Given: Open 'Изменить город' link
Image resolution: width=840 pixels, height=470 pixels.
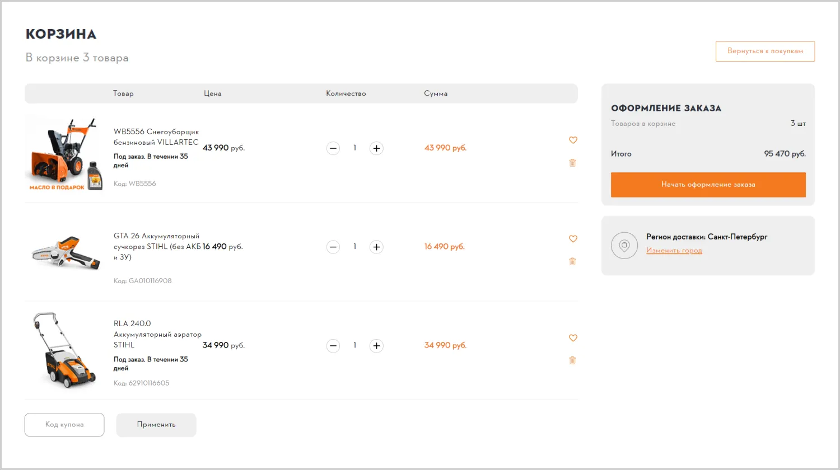Looking at the screenshot, I should [x=674, y=251].
